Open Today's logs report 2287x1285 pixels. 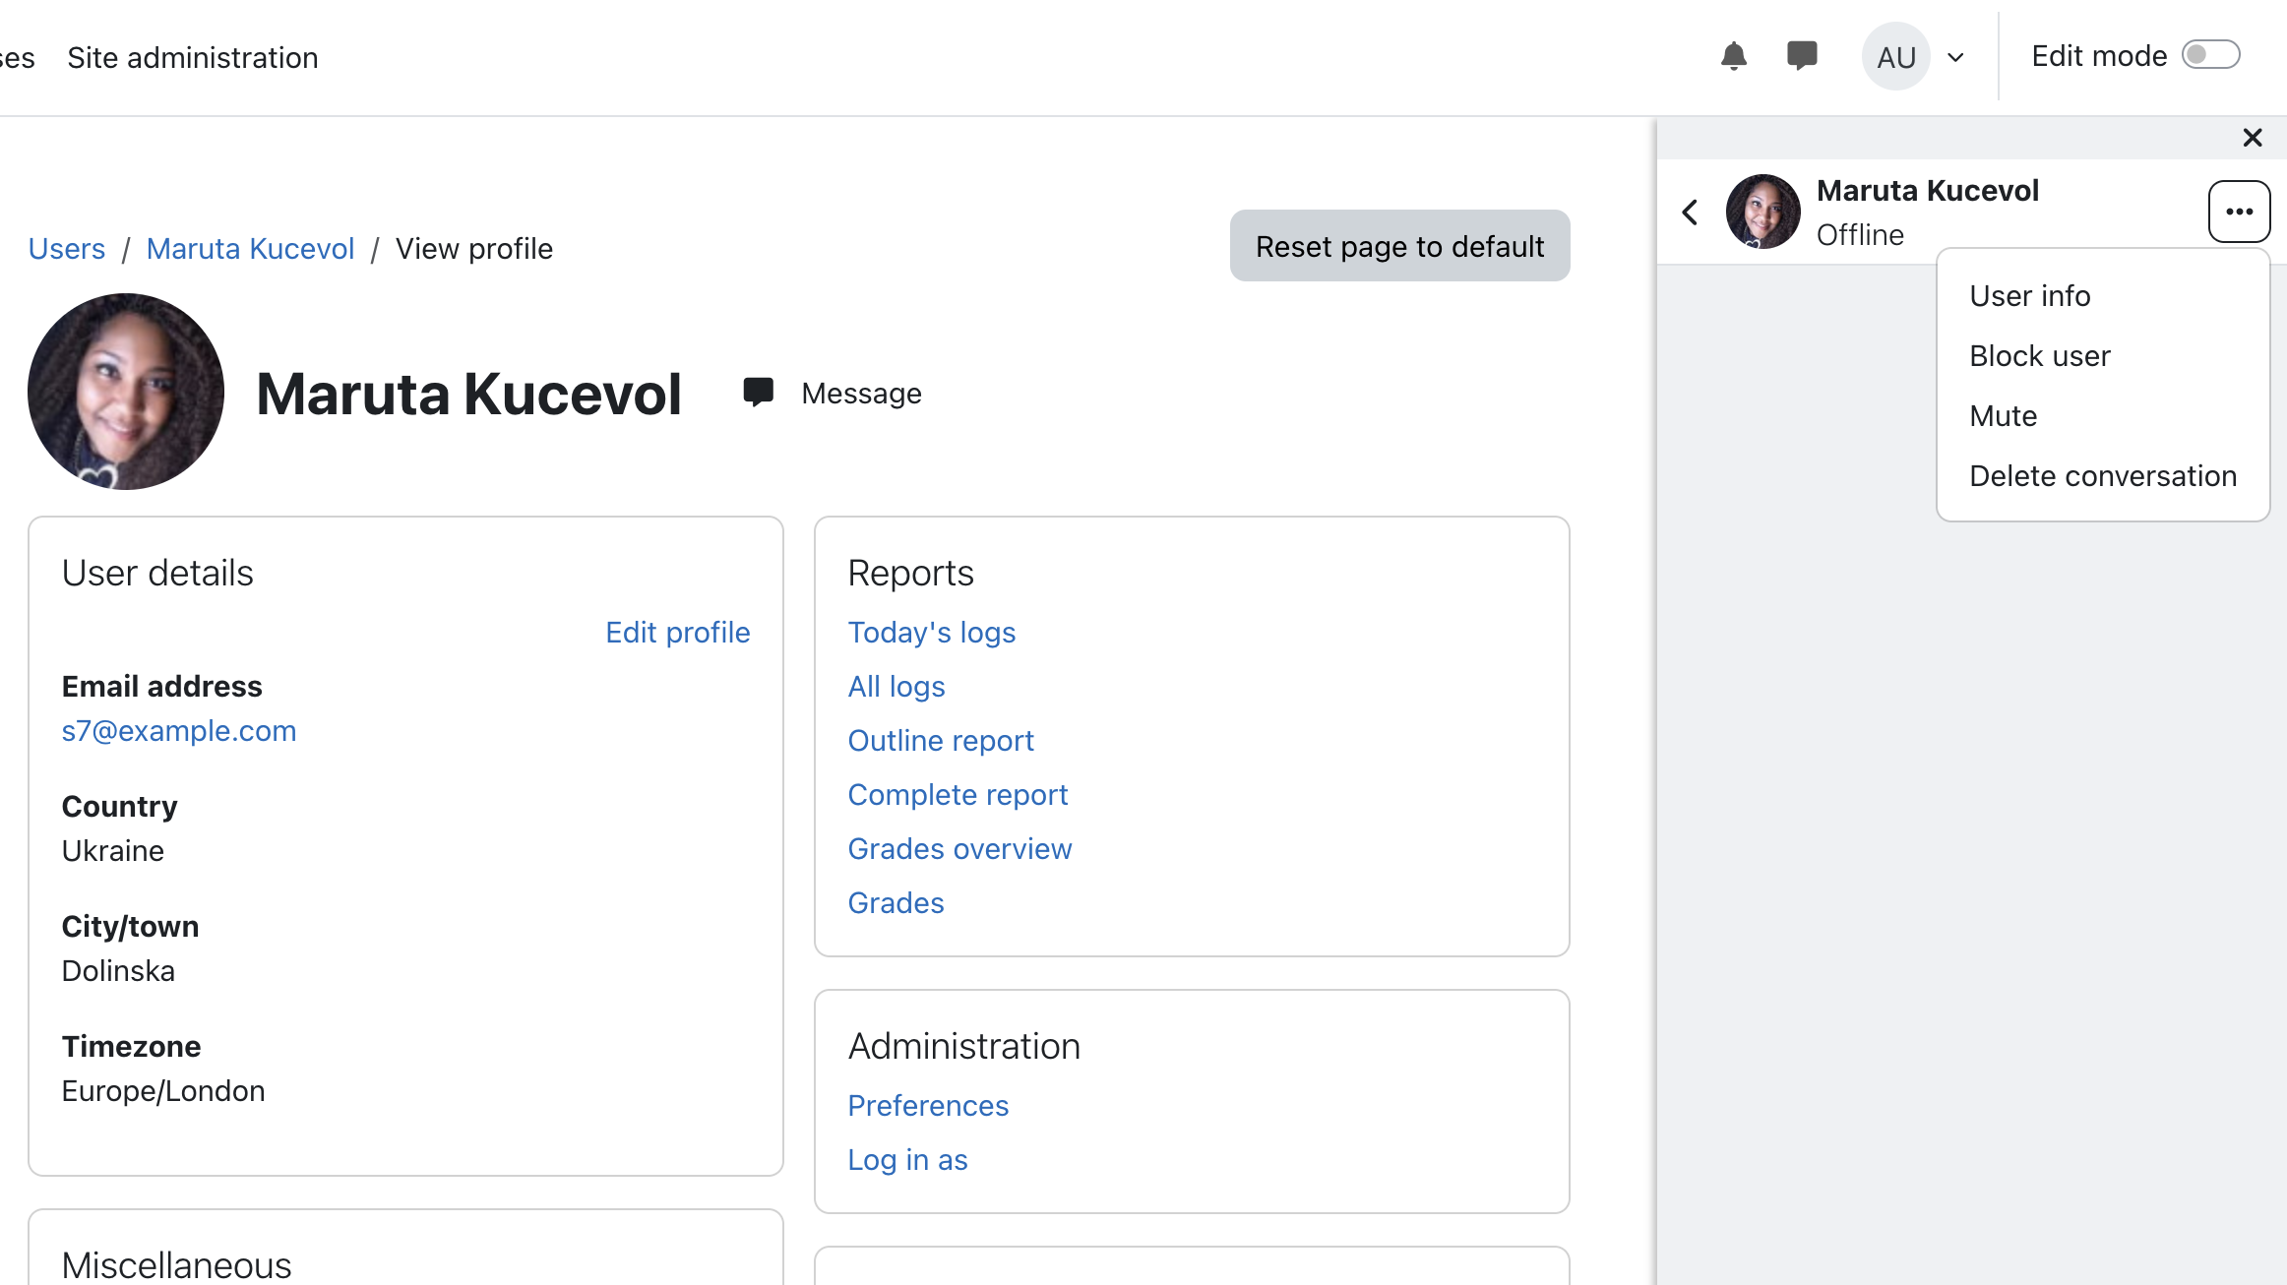click(931, 633)
